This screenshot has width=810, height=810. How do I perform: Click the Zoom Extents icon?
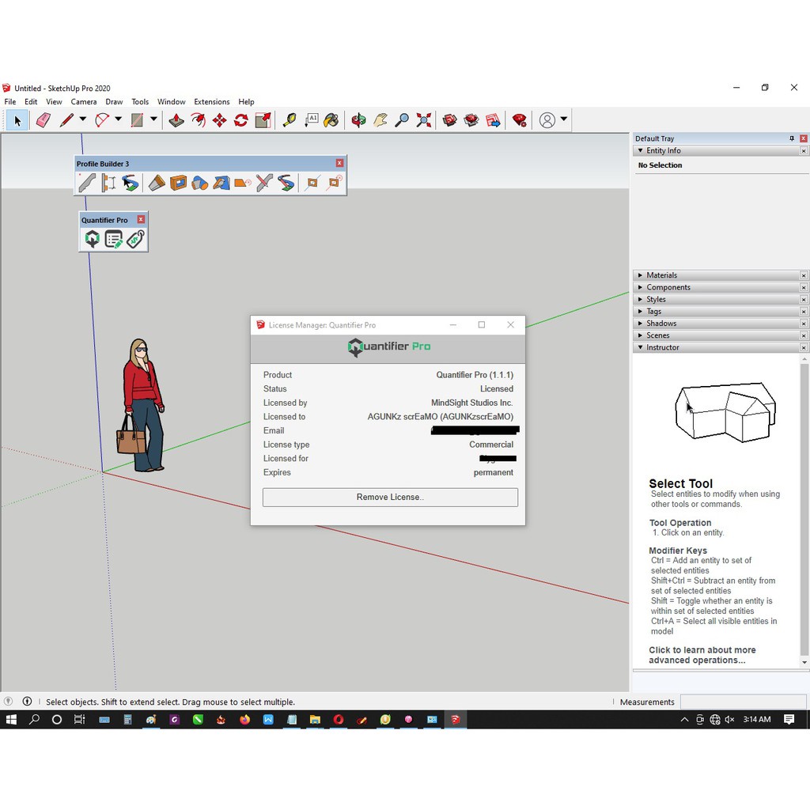pyautogui.click(x=422, y=119)
